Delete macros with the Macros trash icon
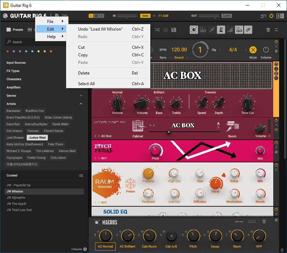Viewport: 287px width, 253px height. (264, 222)
